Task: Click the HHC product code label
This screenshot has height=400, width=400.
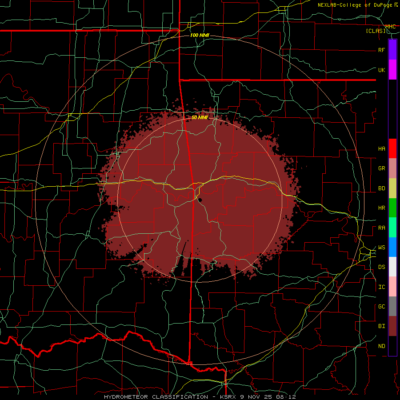Action: (x=390, y=27)
